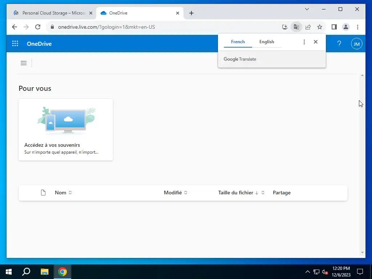The height and width of the screenshot is (279, 372).
Task: Expand the Nom column sort options
Action: pyautogui.click(x=70, y=193)
